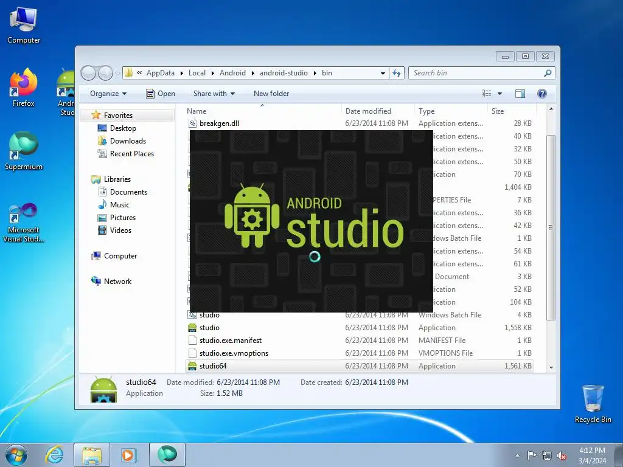
Task: Go to android-studio in breadcrumb
Action: 284,73
